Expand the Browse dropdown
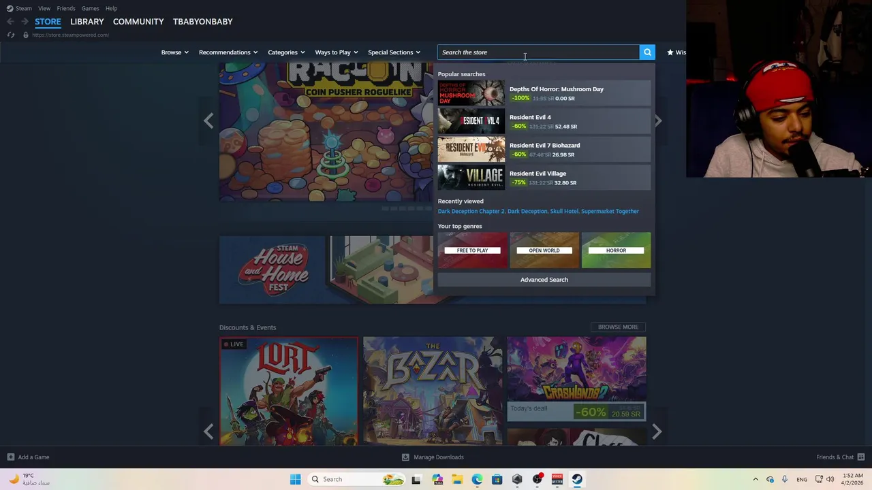Screen dimensions: 872x490 174,52
